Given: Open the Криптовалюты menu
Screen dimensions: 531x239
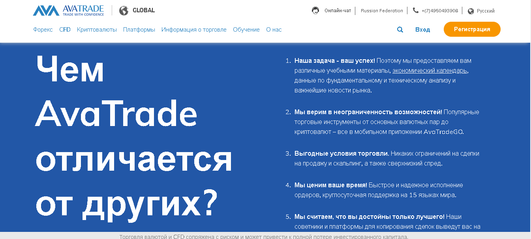Looking at the screenshot, I should [x=97, y=30].
